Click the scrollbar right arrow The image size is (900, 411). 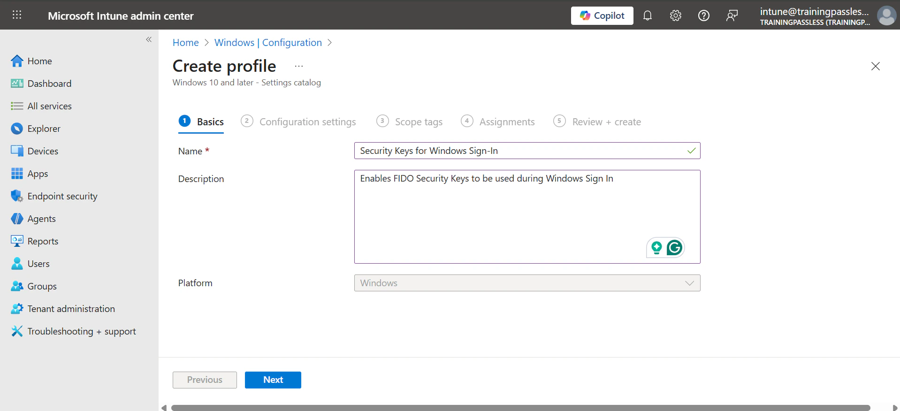(895, 408)
